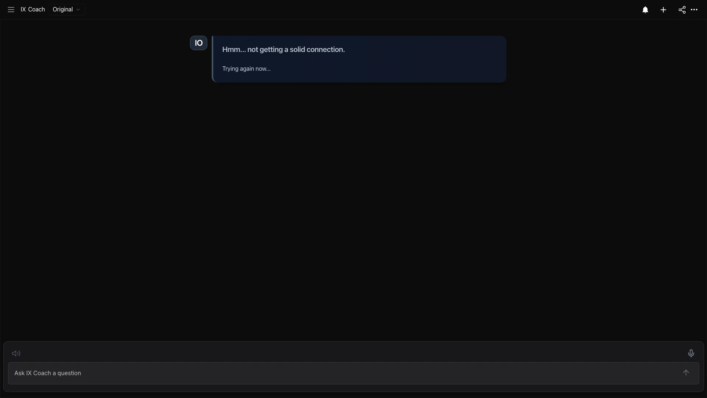The width and height of the screenshot is (707, 398).
Task: Click the IX Coach title
Action: point(33,10)
